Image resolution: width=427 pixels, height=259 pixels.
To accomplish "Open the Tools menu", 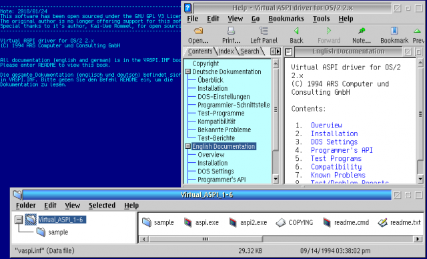I will (322, 19).
